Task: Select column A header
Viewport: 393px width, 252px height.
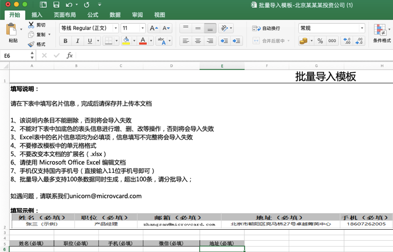Action: coord(32,66)
